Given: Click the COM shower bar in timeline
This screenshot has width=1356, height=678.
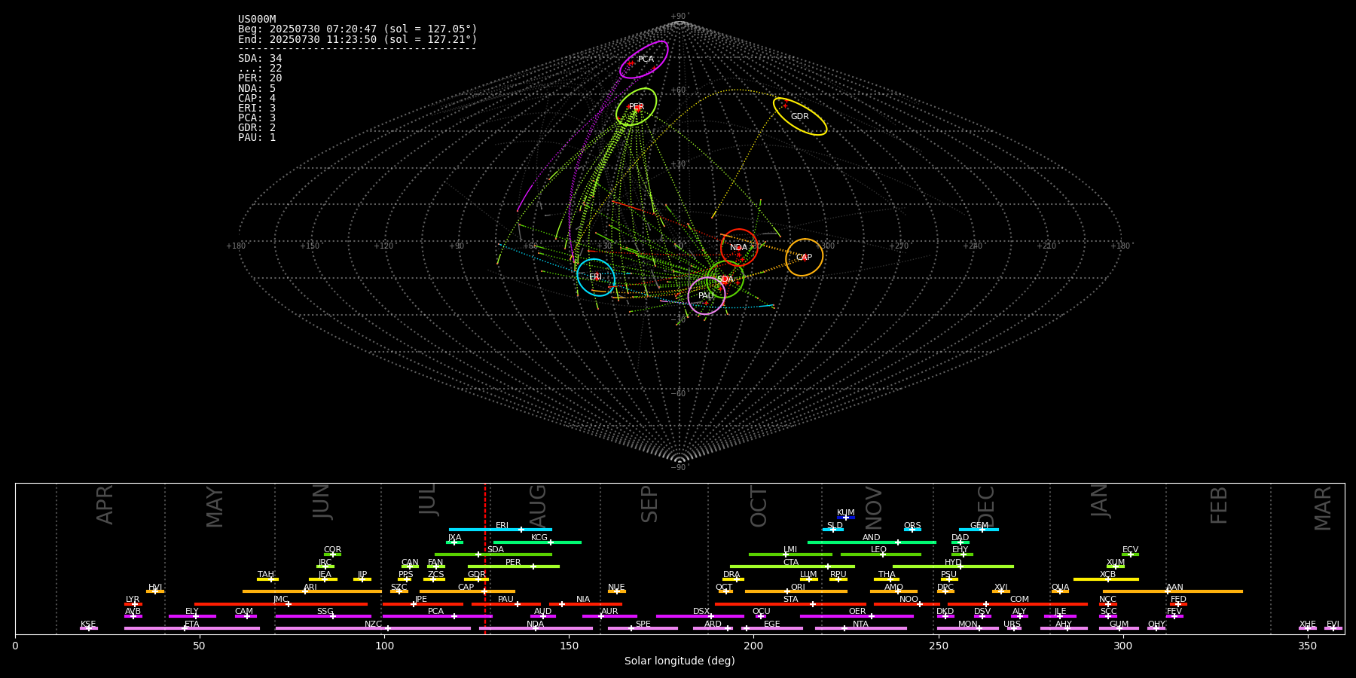Looking at the screenshot, I should pyautogui.click(x=1019, y=603).
